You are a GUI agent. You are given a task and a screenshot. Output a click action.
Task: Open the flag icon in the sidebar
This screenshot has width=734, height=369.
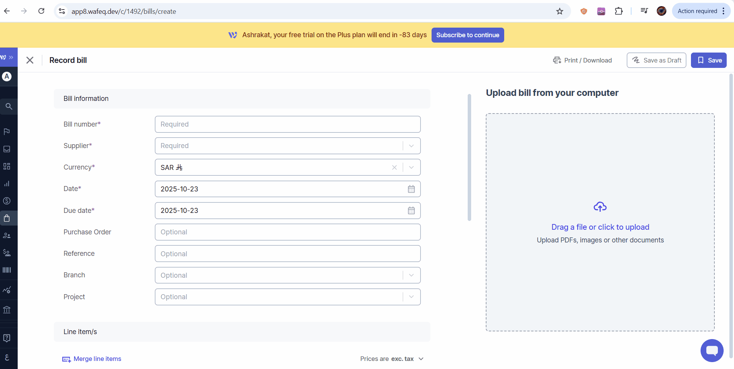7,132
